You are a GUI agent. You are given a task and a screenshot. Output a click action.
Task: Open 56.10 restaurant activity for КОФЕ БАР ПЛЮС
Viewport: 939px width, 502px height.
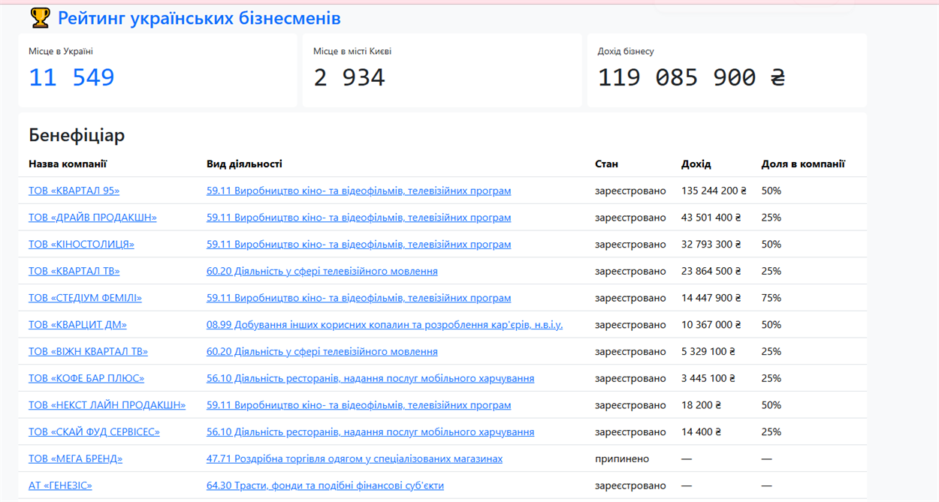370,378
